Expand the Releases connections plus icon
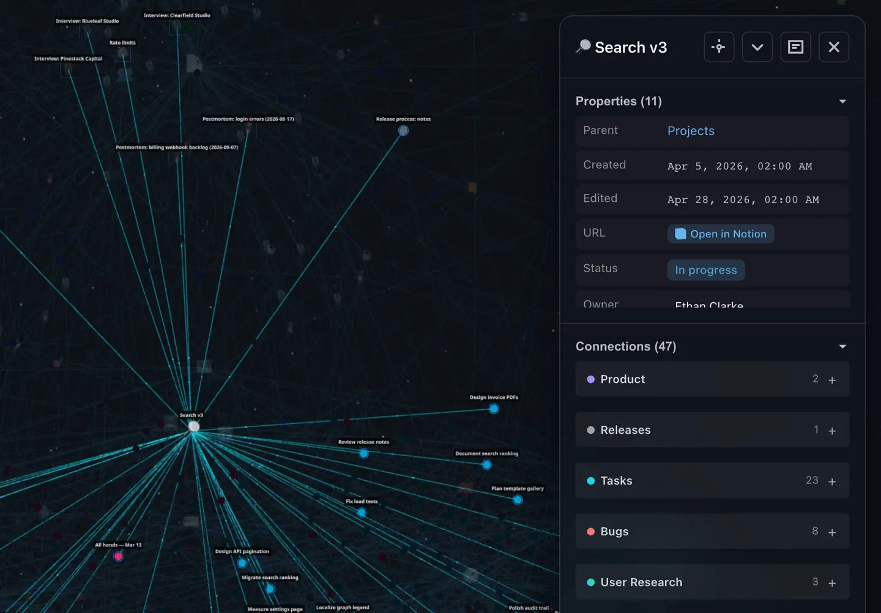The height and width of the screenshot is (613, 881). click(832, 431)
